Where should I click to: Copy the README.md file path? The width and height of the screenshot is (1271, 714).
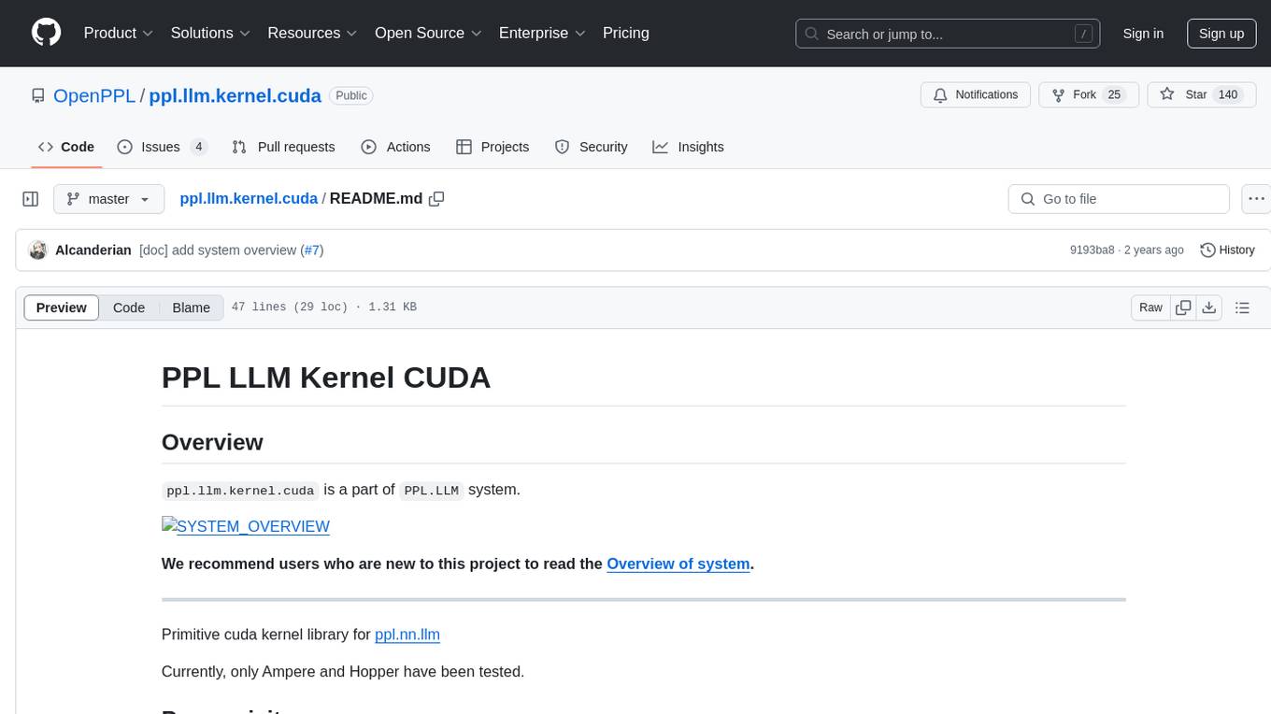436,198
